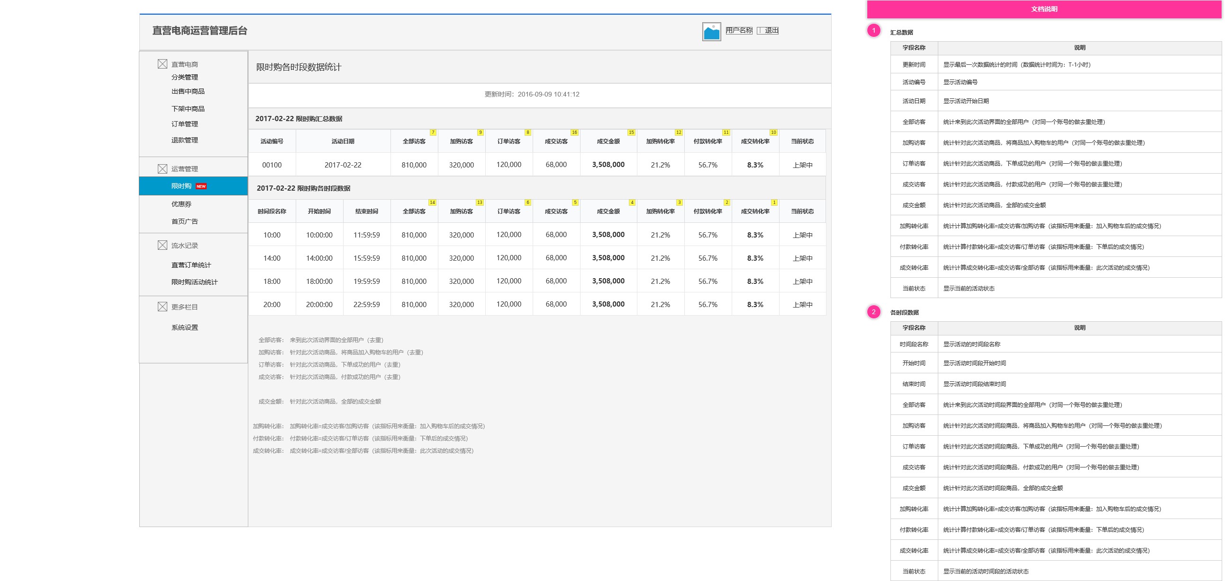Click the 流水记录 section heading
This screenshot has width=1225, height=581.
pyautogui.click(x=184, y=246)
